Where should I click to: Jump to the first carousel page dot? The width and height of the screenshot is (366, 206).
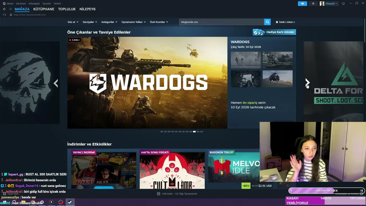(x=162, y=132)
